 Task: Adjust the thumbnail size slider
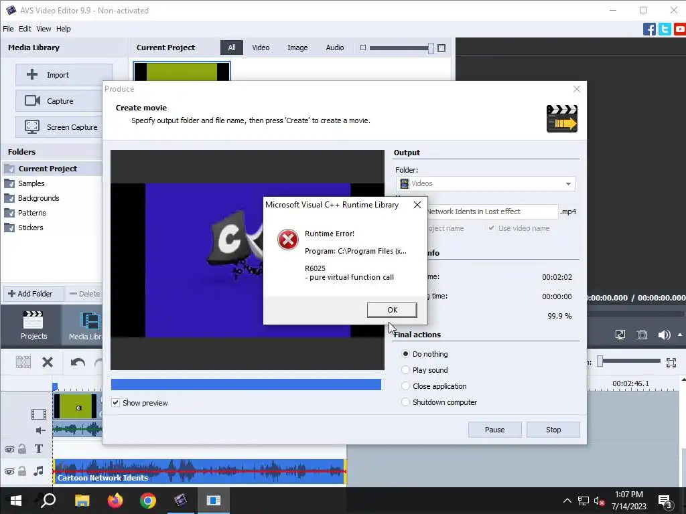click(431, 48)
